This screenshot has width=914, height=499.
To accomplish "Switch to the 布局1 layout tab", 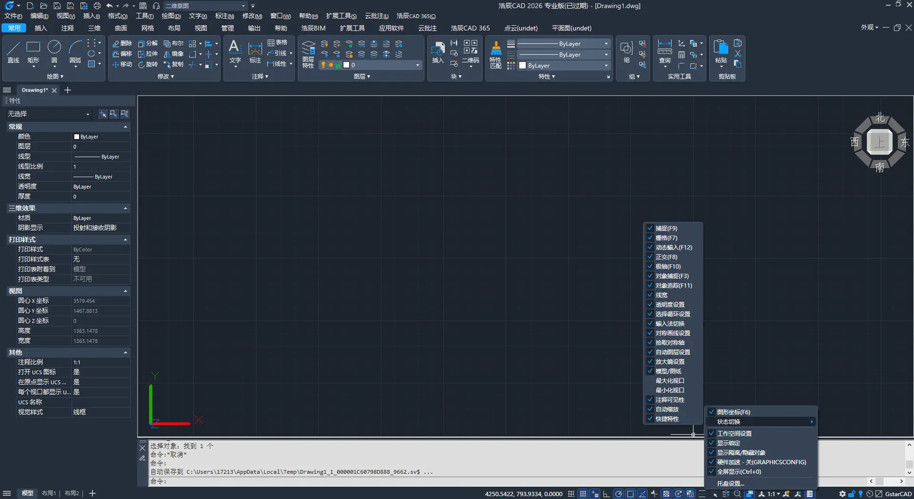I will 49,493.
